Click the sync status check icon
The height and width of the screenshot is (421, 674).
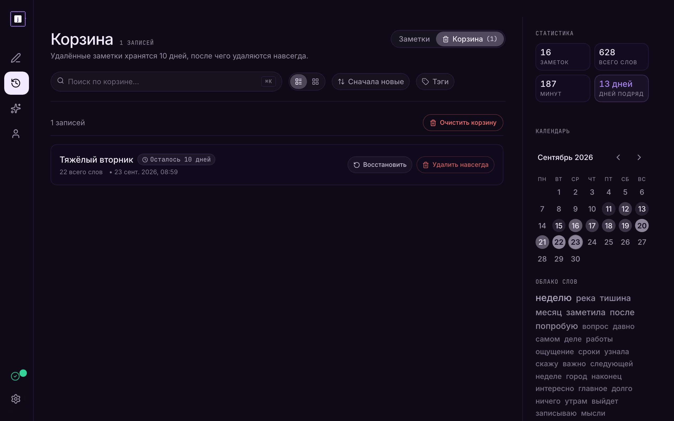[15, 376]
